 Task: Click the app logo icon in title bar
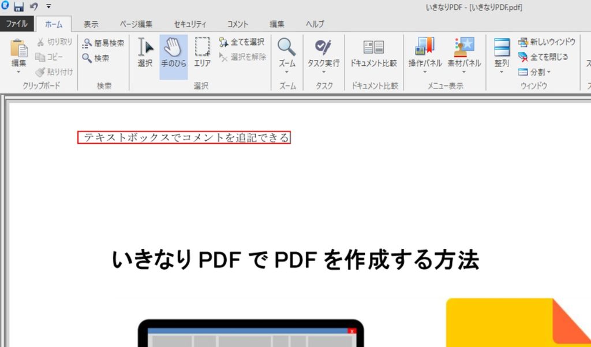5,5
